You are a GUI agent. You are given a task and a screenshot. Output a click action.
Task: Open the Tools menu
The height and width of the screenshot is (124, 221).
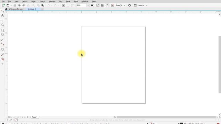pos(76,1)
